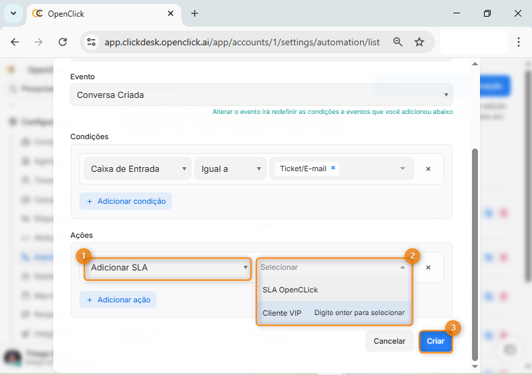This screenshot has height=375, width=532.
Task: Open new browser tab with plus
Action: coord(195,13)
